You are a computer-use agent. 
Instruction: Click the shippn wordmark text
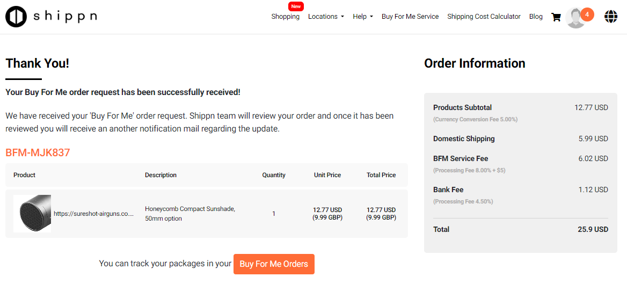tap(65, 17)
